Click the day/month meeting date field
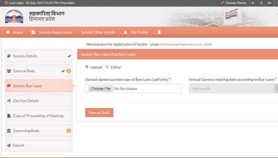 click(231, 89)
